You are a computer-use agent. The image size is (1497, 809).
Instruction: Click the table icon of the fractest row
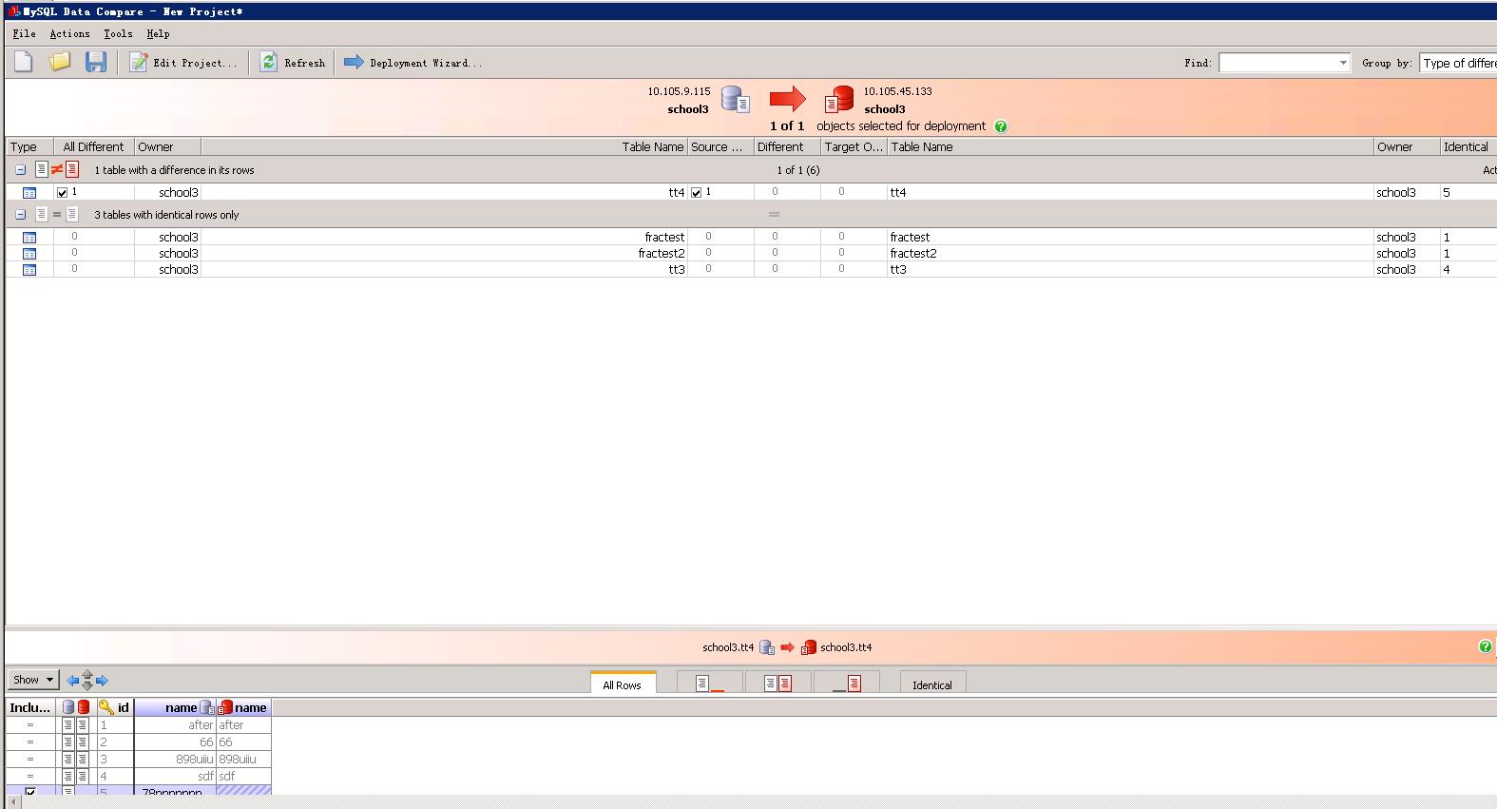(x=29, y=238)
